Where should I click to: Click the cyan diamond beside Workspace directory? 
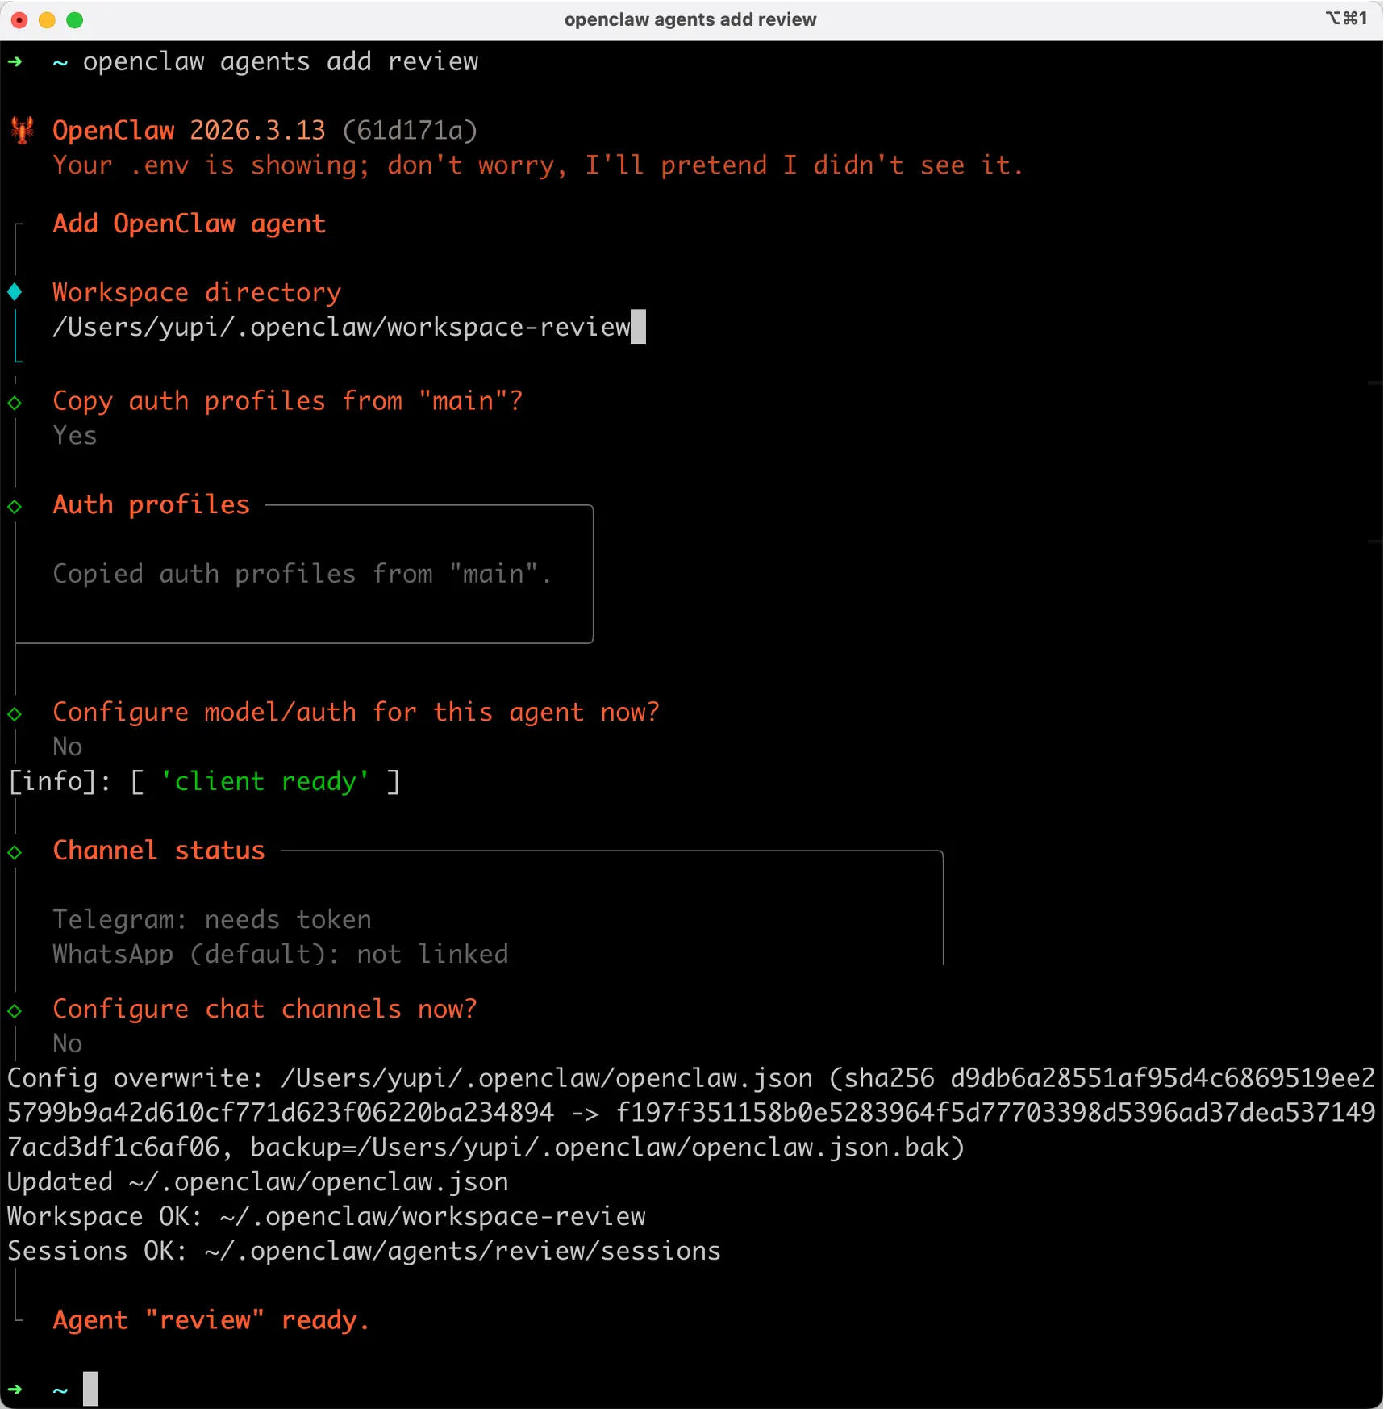(15, 292)
